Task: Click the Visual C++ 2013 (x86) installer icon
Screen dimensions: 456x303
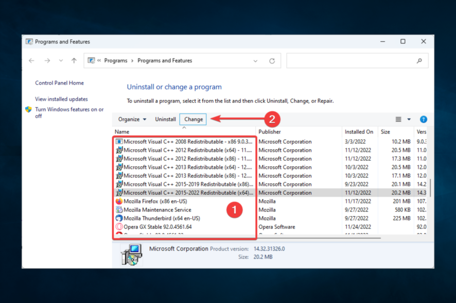Action: (119, 176)
